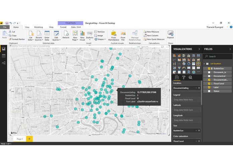
Task: Switch to the Modeling ribbon tab
Action: [x=39, y=27]
